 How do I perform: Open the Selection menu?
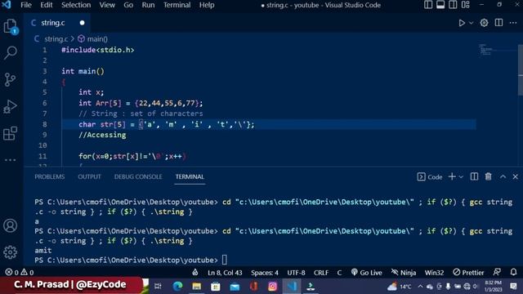tap(76, 5)
